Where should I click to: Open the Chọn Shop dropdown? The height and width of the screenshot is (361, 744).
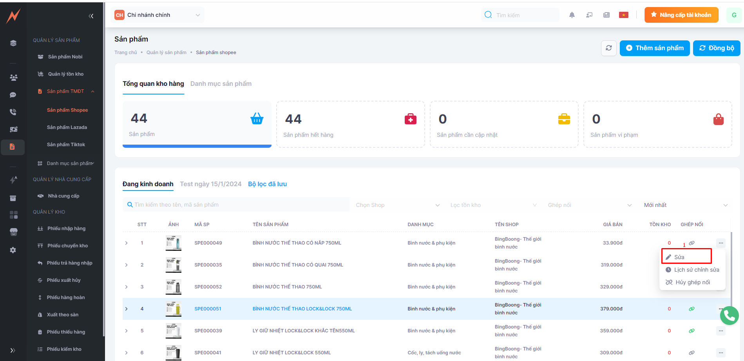(x=397, y=205)
